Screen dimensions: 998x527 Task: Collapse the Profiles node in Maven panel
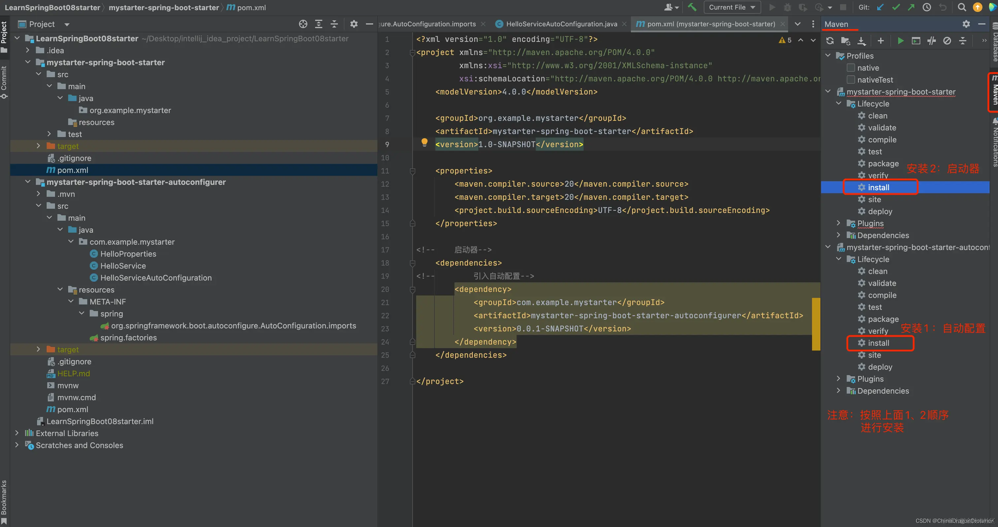828,56
